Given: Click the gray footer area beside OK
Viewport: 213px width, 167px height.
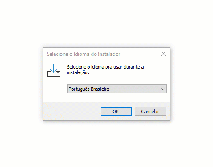Looking at the screenshot, I should 72,111.
